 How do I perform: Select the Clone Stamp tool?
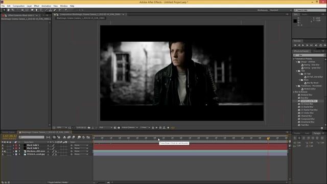51,10
